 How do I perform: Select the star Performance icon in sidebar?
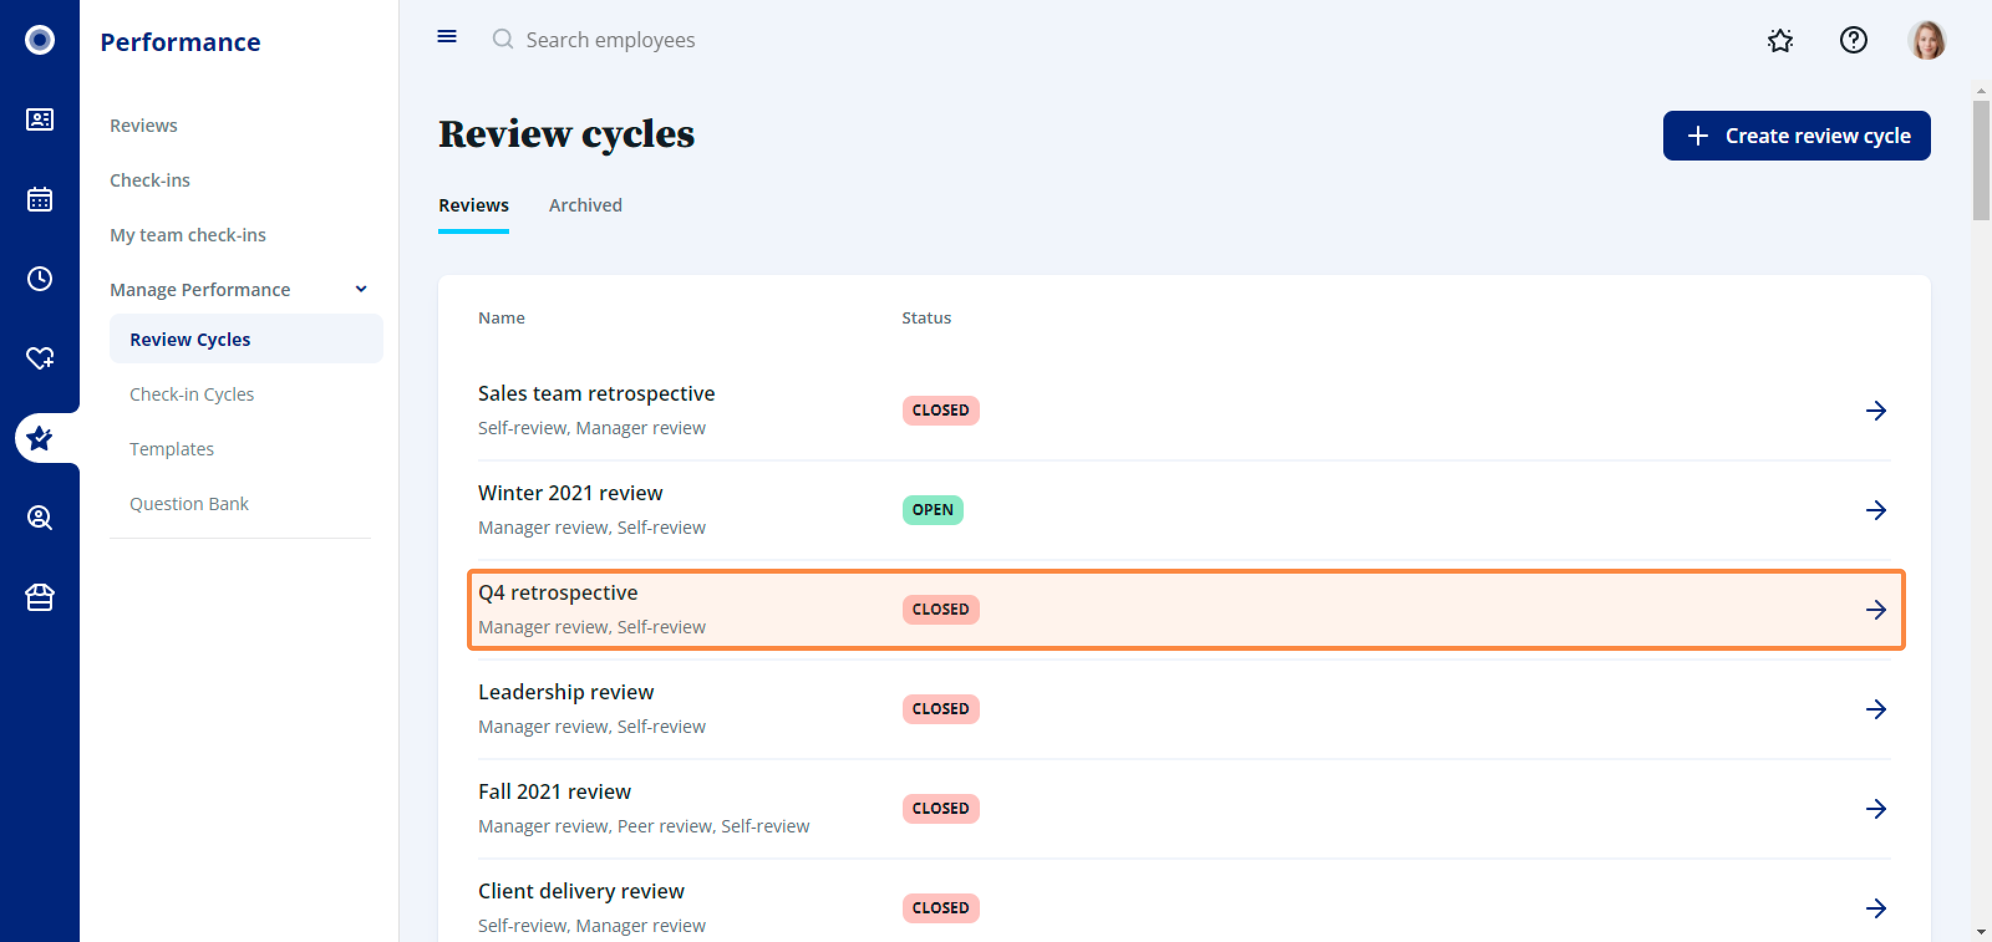pyautogui.click(x=39, y=438)
